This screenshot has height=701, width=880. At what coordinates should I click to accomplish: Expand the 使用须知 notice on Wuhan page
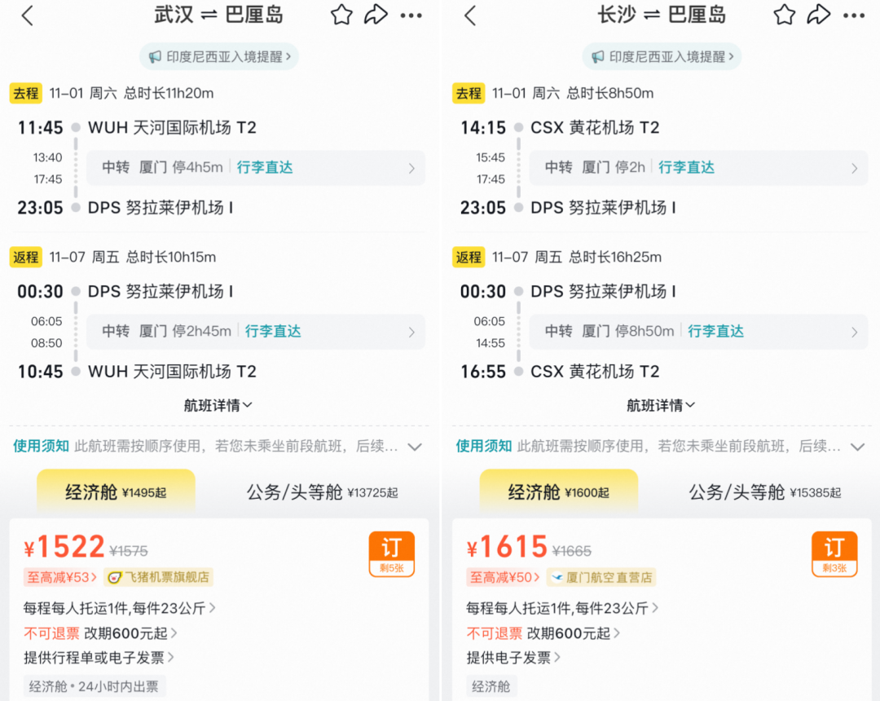coord(415,447)
